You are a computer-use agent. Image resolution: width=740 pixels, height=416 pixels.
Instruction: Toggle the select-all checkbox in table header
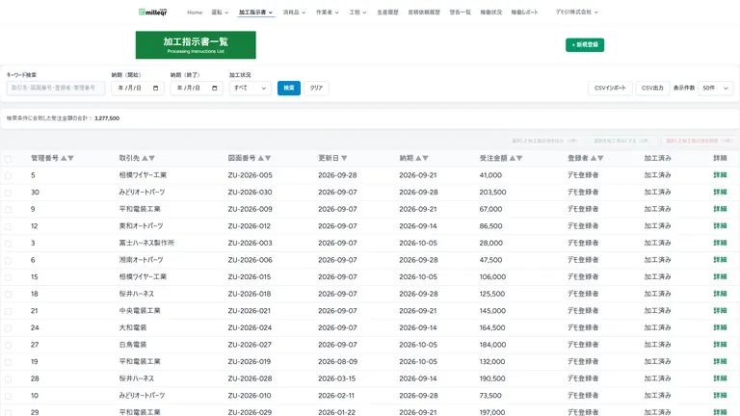pos(8,159)
